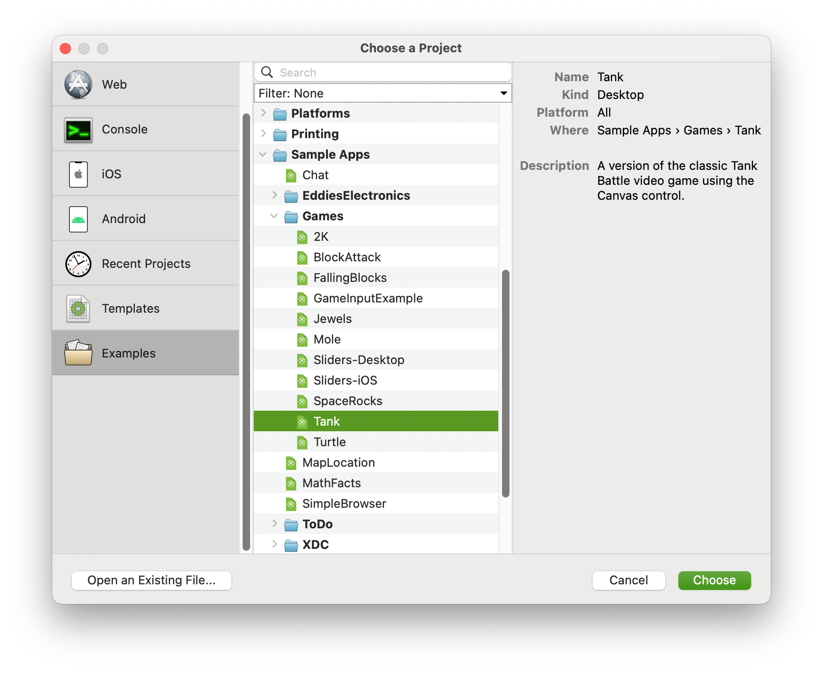Click the FallingBlocks project file icon
The width and height of the screenshot is (823, 673).
pyautogui.click(x=302, y=278)
